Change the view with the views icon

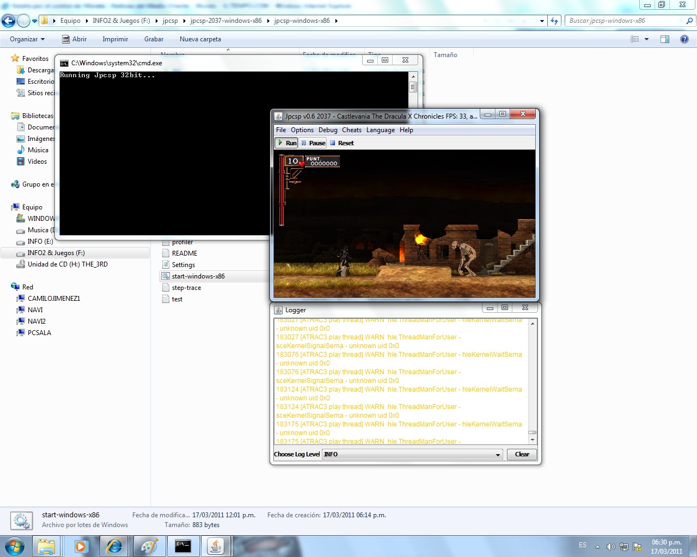tap(635, 39)
